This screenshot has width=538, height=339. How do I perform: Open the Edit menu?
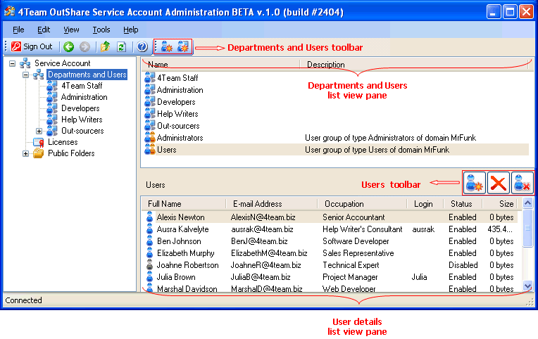pyautogui.click(x=44, y=30)
